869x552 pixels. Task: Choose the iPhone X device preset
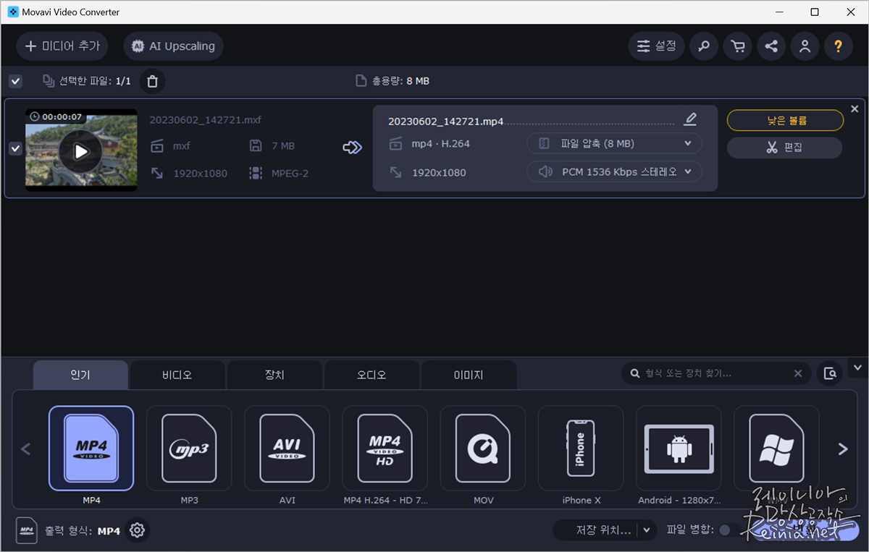click(x=580, y=449)
